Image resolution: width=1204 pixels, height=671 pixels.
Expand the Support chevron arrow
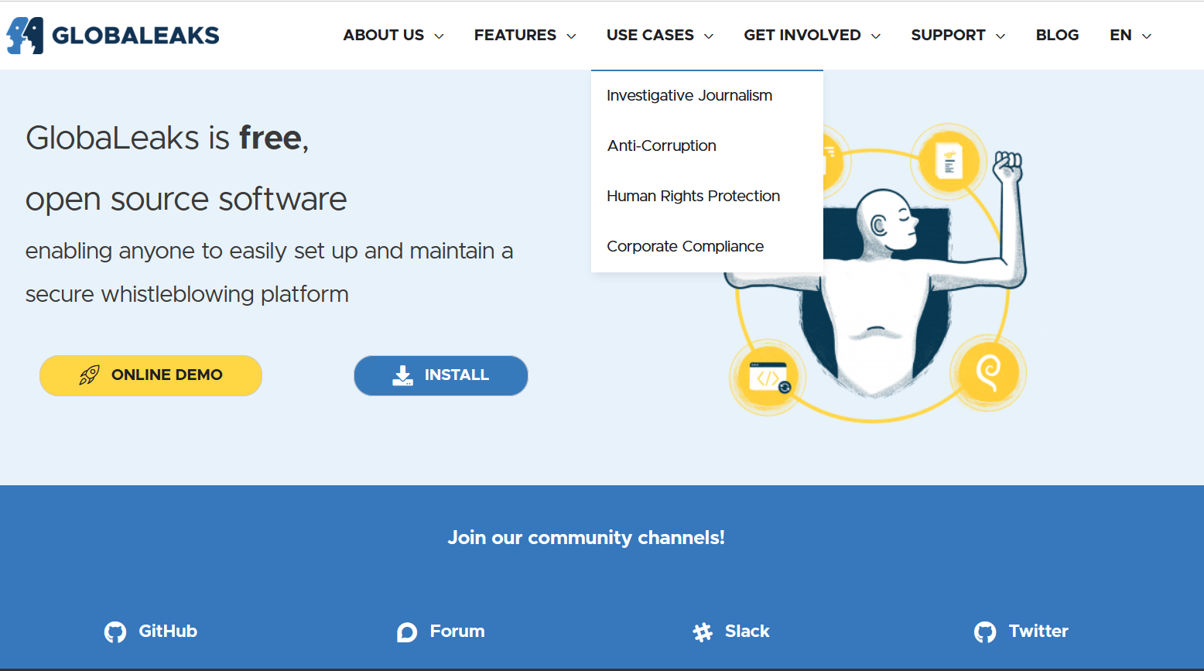click(1000, 36)
